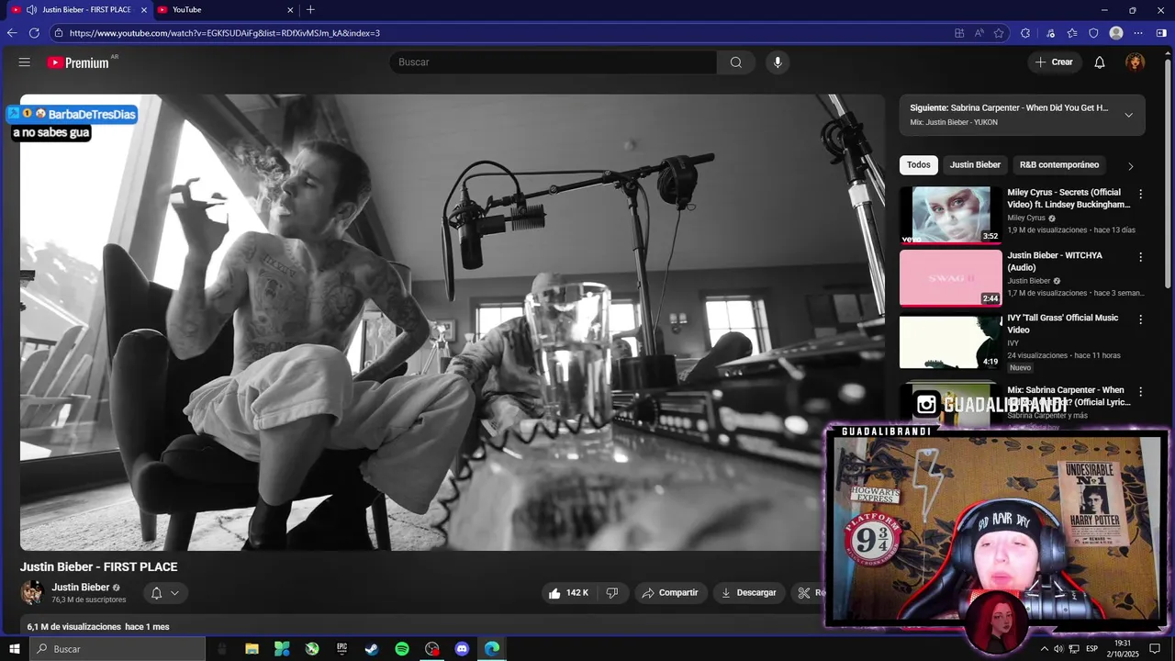Show more category chips arrow

[x=1130, y=166]
